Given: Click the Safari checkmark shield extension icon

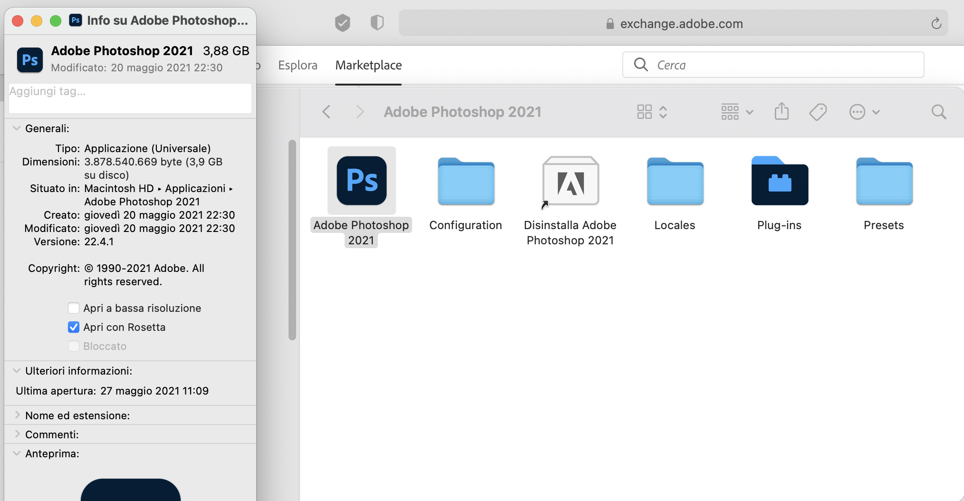Looking at the screenshot, I should [342, 22].
